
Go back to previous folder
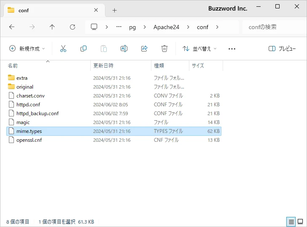pyautogui.click(x=12, y=27)
